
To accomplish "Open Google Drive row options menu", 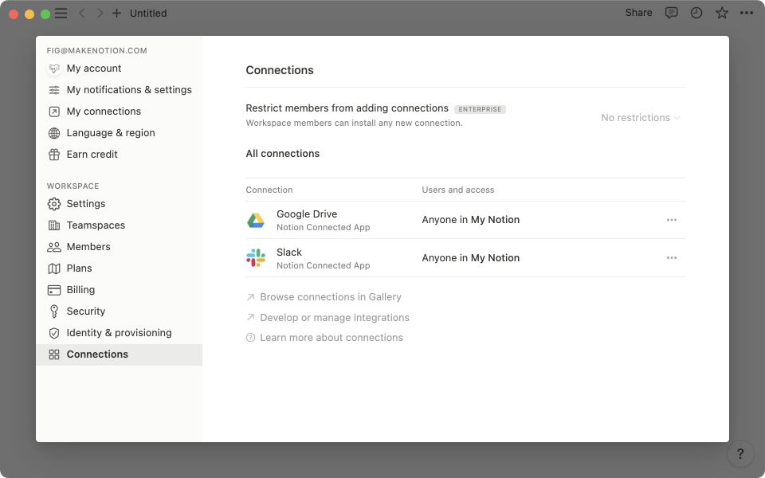I will coord(671,220).
